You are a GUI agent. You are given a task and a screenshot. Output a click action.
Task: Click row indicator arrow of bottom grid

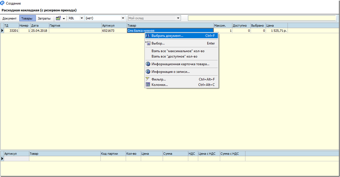pos(2,159)
